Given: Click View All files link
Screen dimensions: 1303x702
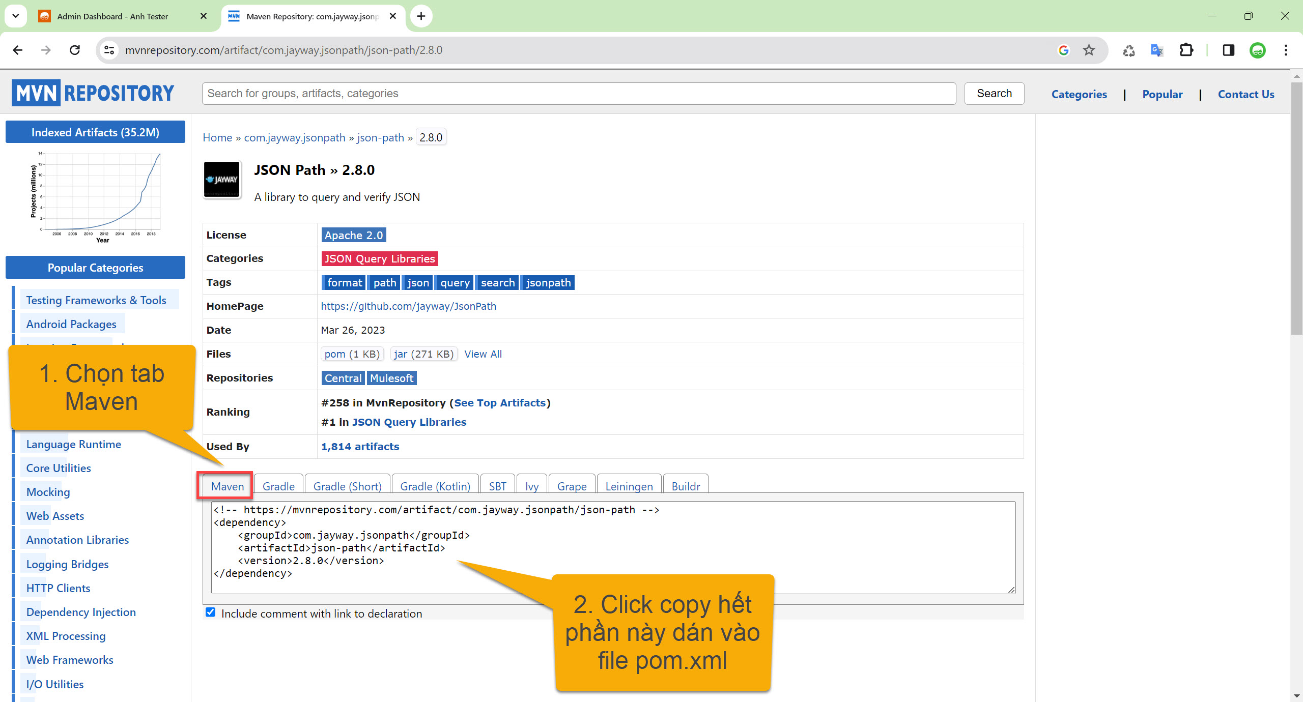Looking at the screenshot, I should coord(483,354).
